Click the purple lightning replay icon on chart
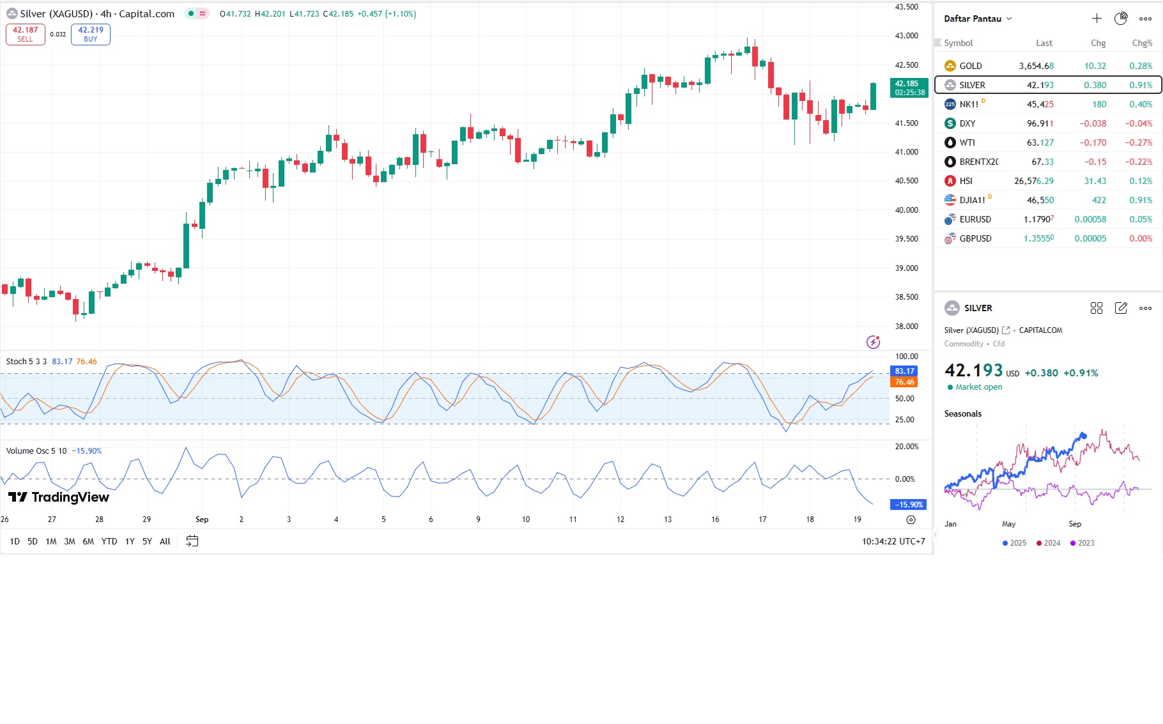 (x=873, y=342)
